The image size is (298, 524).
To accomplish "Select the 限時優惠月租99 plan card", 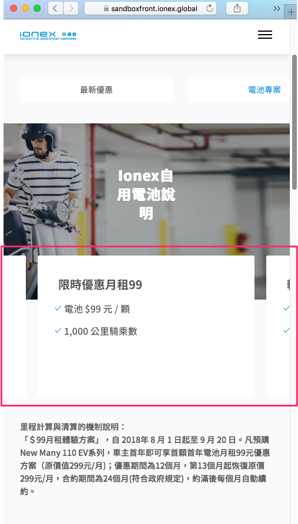I will (146, 326).
